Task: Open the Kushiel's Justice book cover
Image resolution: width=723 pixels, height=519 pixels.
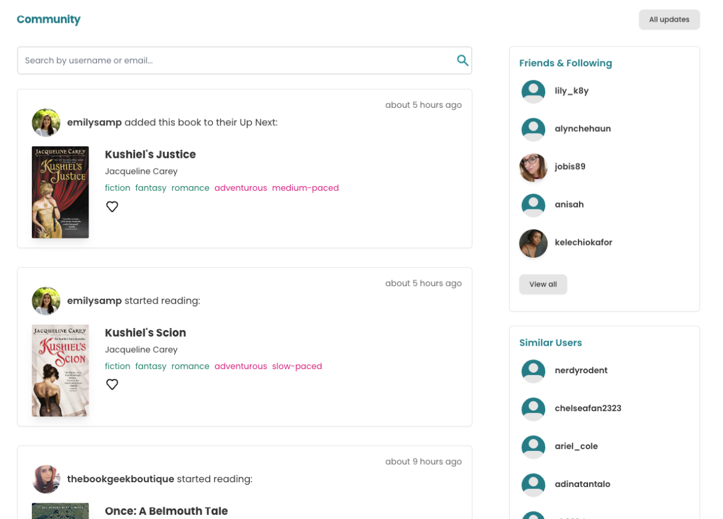Action: coord(60,192)
